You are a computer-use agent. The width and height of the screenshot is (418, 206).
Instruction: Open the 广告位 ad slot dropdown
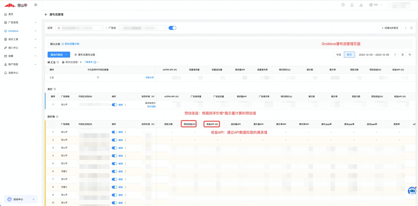143,28
